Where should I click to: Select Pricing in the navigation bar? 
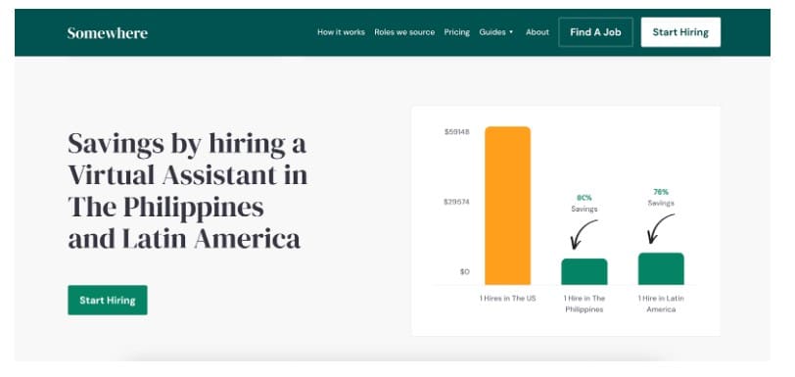tap(457, 32)
